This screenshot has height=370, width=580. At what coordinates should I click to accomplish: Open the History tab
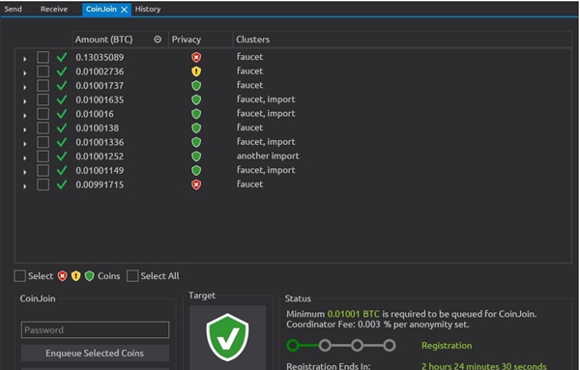tap(148, 9)
